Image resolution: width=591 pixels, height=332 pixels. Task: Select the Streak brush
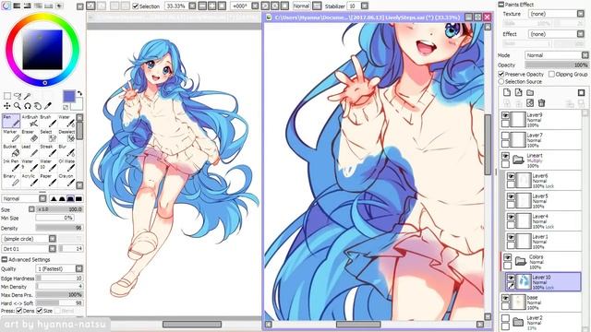click(x=48, y=150)
